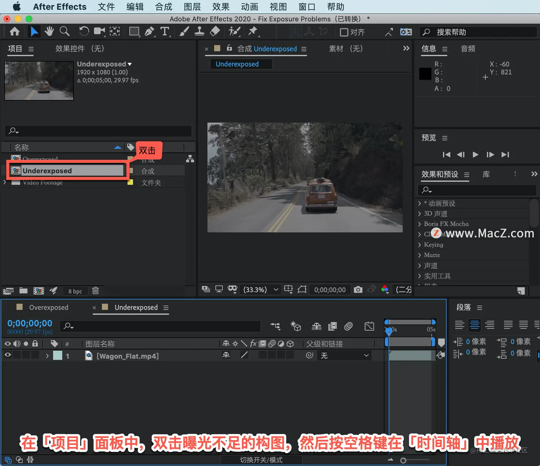Enable the 对齐 snapping checkbox
This screenshot has height=466, width=540.
pyautogui.click(x=344, y=32)
